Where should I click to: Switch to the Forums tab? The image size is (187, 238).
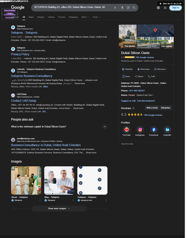coord(61,17)
